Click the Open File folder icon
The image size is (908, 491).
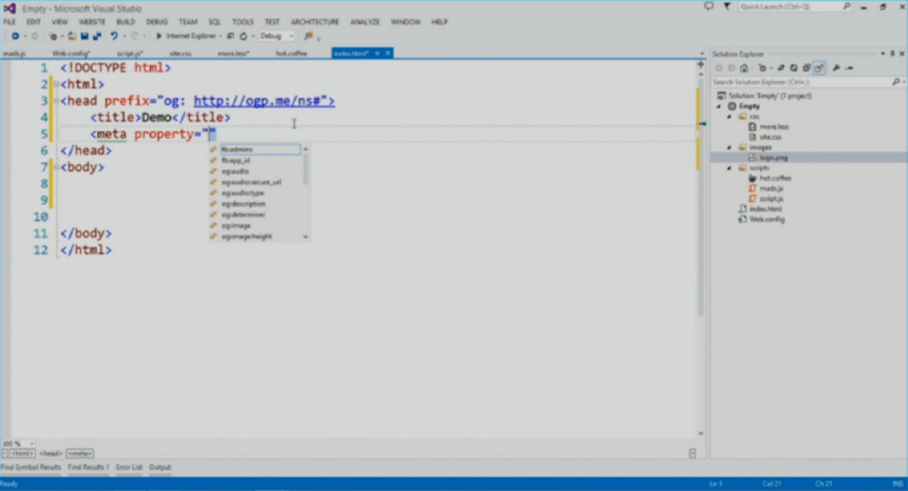pos(72,36)
